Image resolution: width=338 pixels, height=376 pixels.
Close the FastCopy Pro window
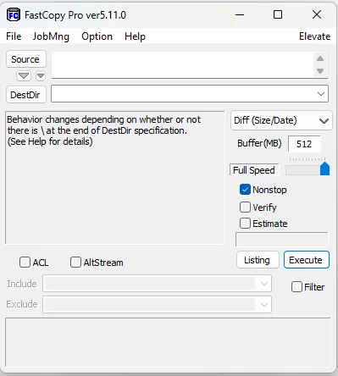[x=317, y=14]
